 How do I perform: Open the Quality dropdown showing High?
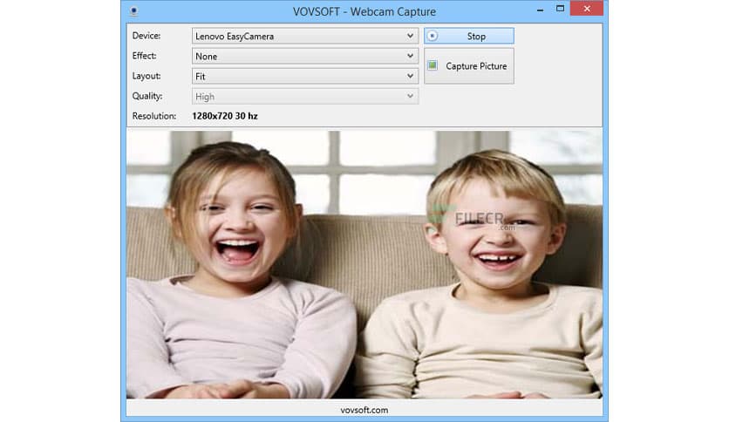(305, 96)
